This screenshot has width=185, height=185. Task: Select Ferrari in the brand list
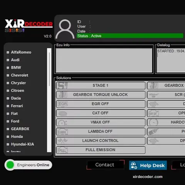click(17, 106)
